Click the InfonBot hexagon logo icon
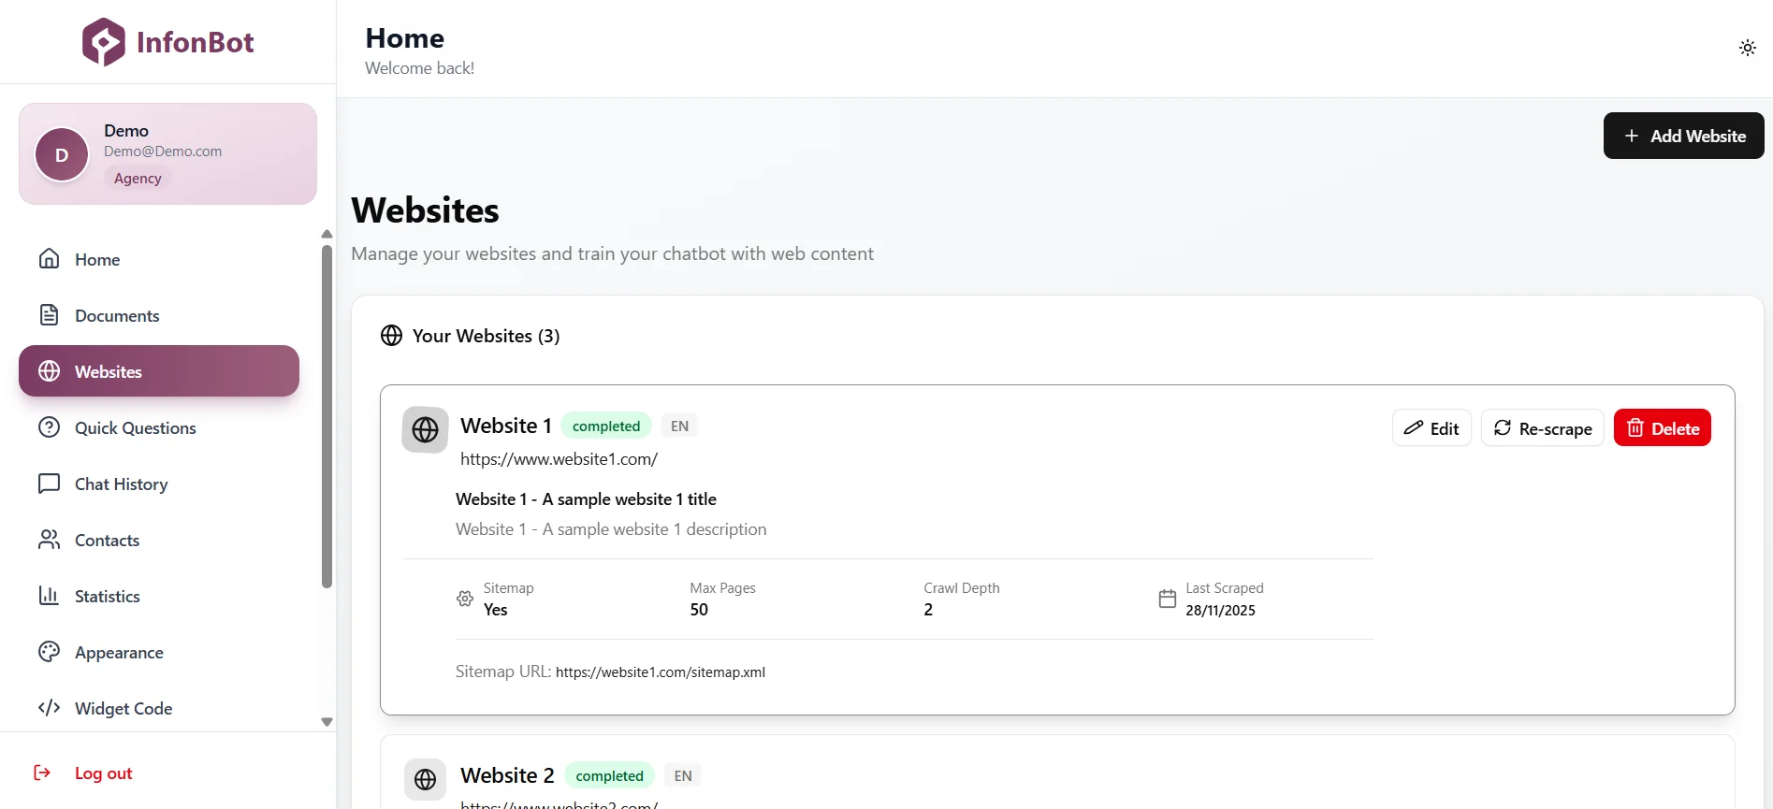The image size is (1773, 809). click(x=103, y=42)
